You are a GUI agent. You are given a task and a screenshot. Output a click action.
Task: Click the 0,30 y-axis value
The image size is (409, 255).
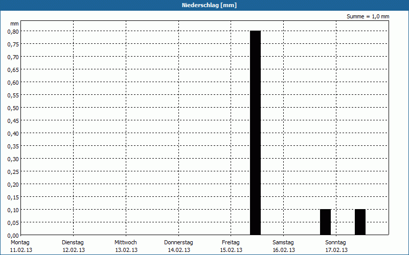13,159
